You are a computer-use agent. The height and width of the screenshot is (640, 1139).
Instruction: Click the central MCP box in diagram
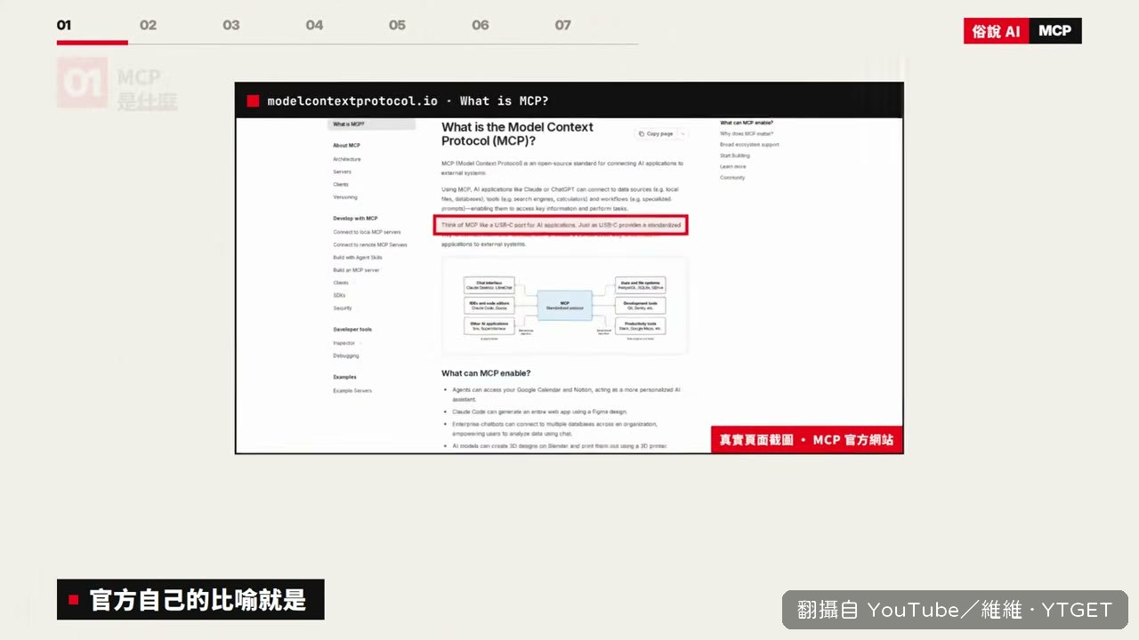(x=564, y=306)
